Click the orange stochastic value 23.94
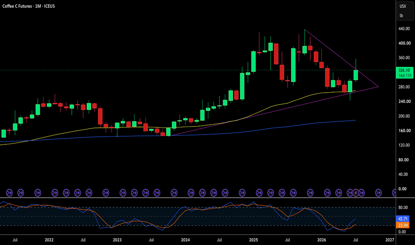Image resolution: width=415 pixels, height=245 pixels. [403, 225]
